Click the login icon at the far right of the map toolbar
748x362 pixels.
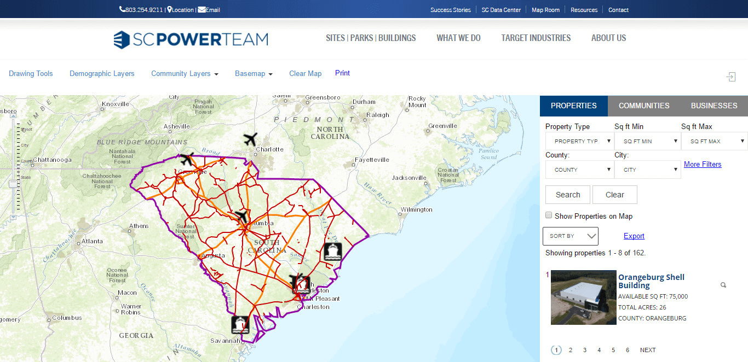(731, 77)
